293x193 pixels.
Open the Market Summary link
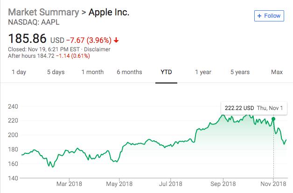point(43,12)
